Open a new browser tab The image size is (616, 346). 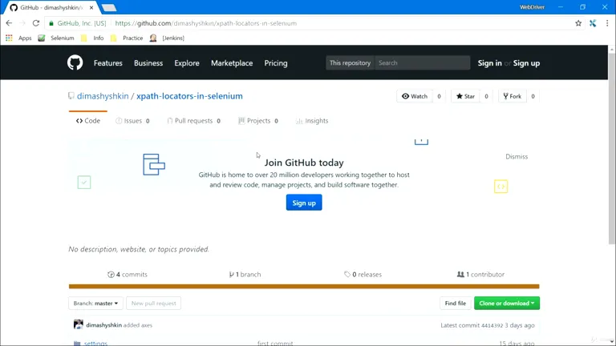coord(109,7)
